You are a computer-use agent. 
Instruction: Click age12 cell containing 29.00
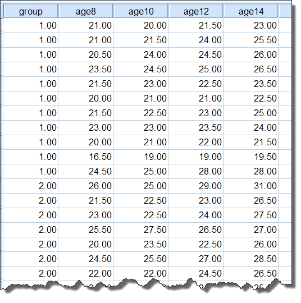coord(196,186)
